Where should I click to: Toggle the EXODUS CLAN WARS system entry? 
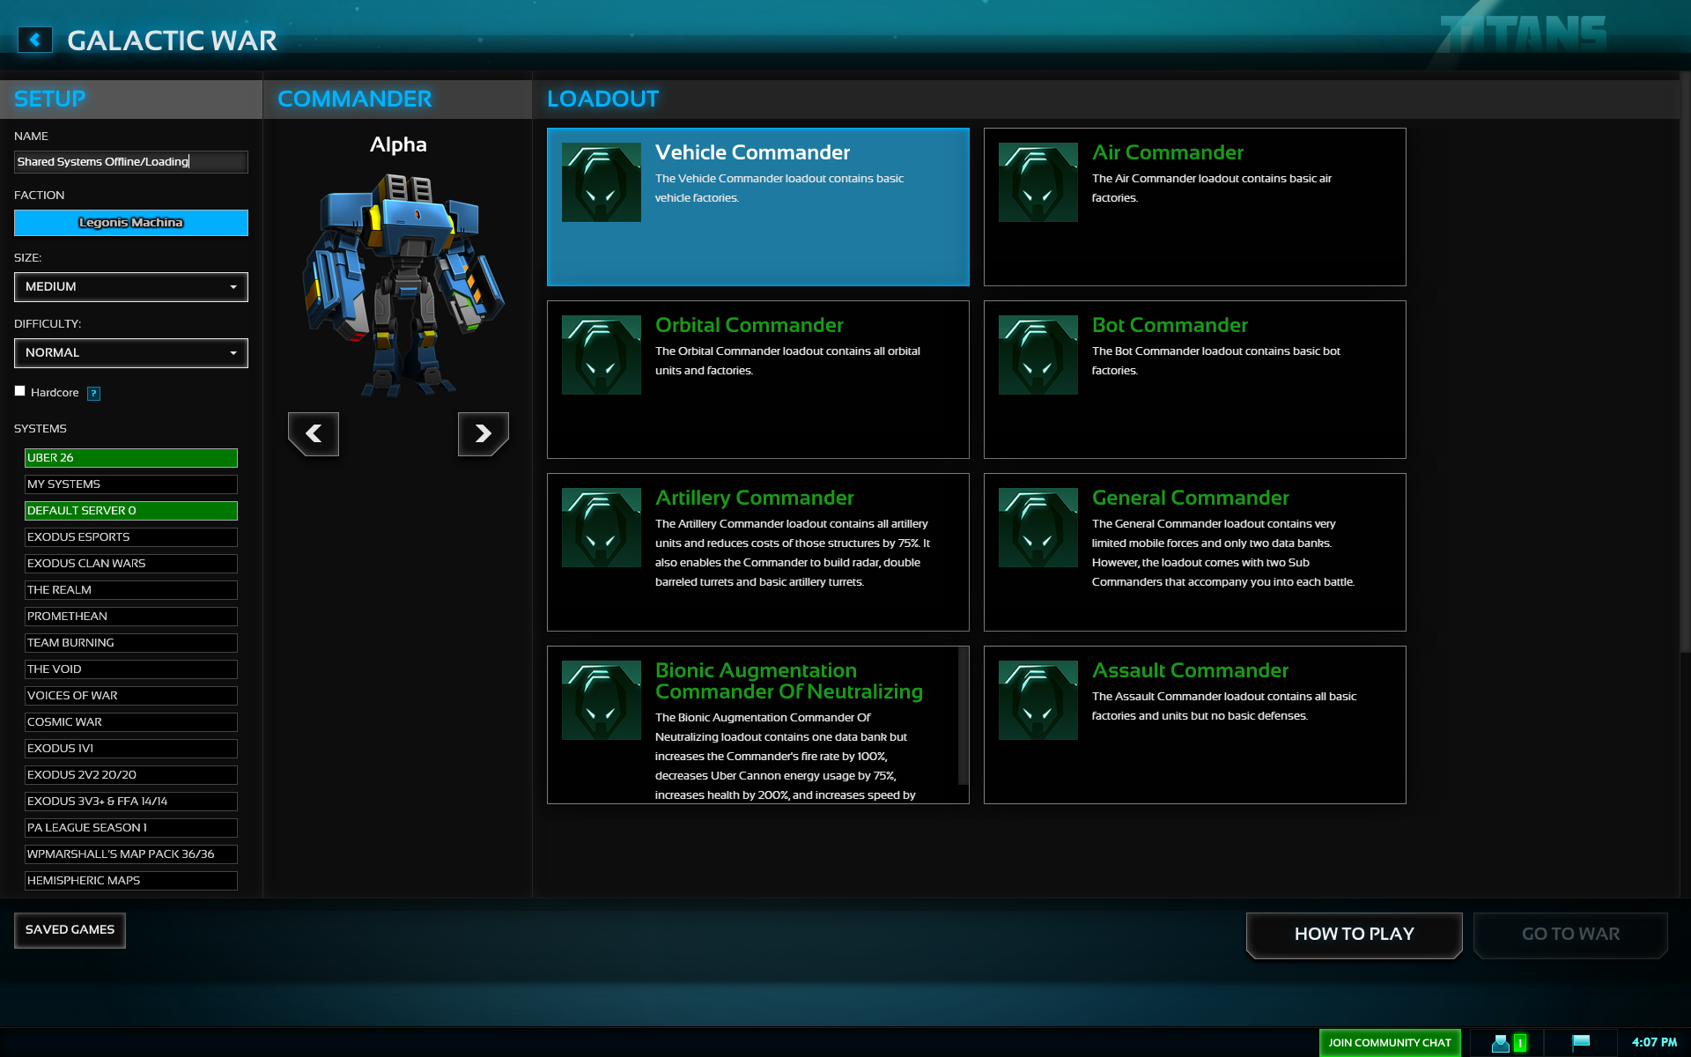[x=130, y=564]
